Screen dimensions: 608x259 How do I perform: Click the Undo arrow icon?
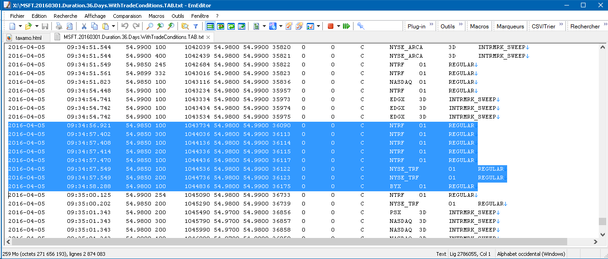pos(125,26)
